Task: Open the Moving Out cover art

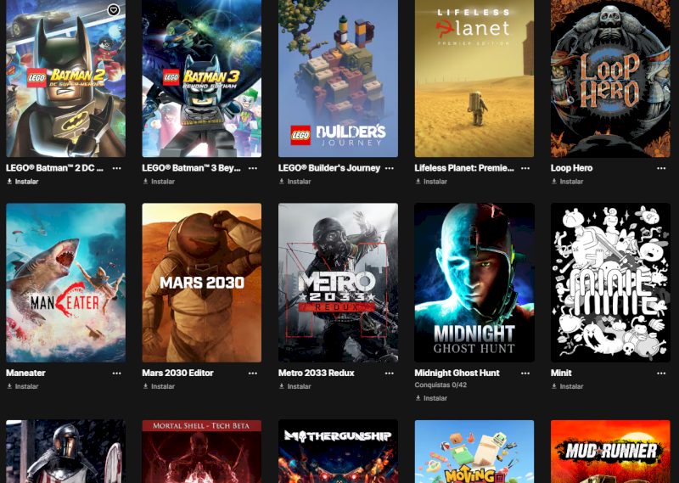Action: click(x=474, y=452)
